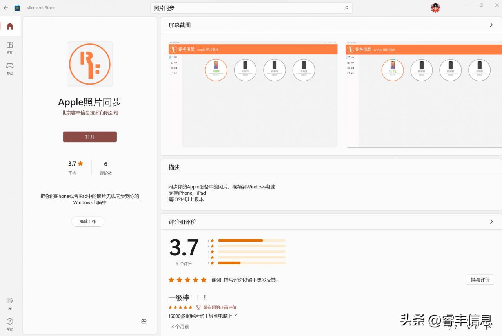Click description line 需iOS14以上版本
Screen dimensions: 502x336
coord(186,199)
